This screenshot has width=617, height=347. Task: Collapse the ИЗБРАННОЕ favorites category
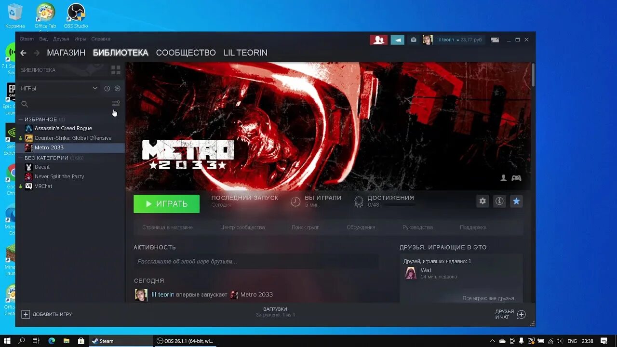(21, 119)
